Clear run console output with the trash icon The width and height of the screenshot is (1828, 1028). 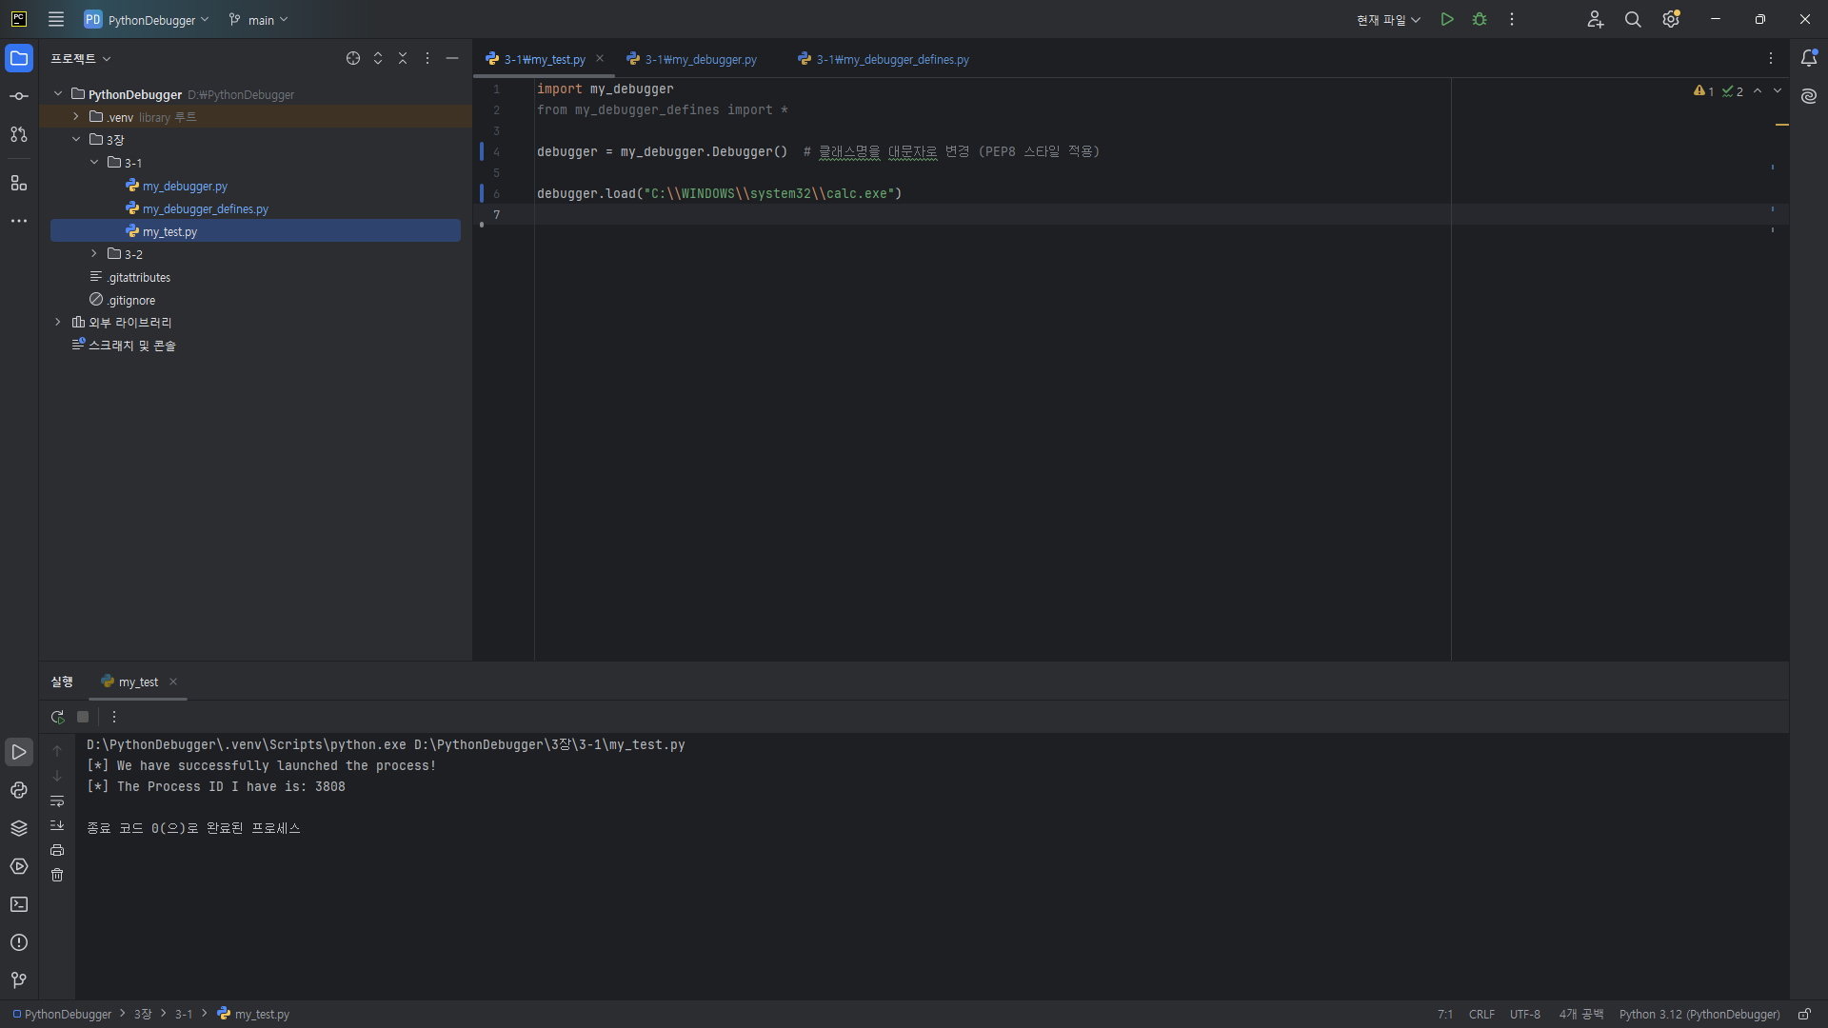coord(57,875)
